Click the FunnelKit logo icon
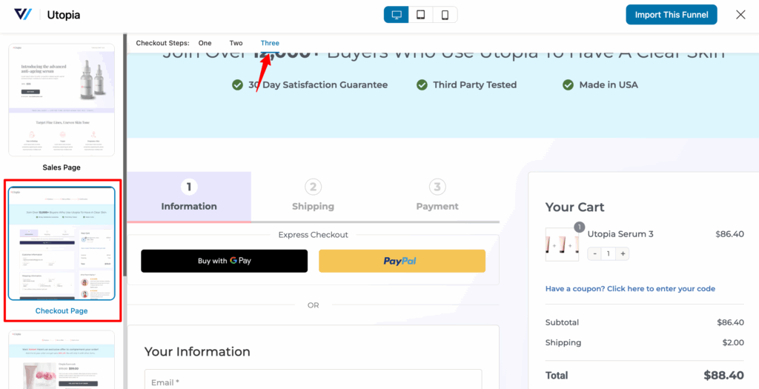759x389 pixels. pyautogui.click(x=23, y=15)
